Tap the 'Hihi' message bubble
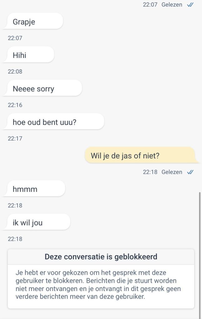 pyautogui.click(x=28, y=55)
